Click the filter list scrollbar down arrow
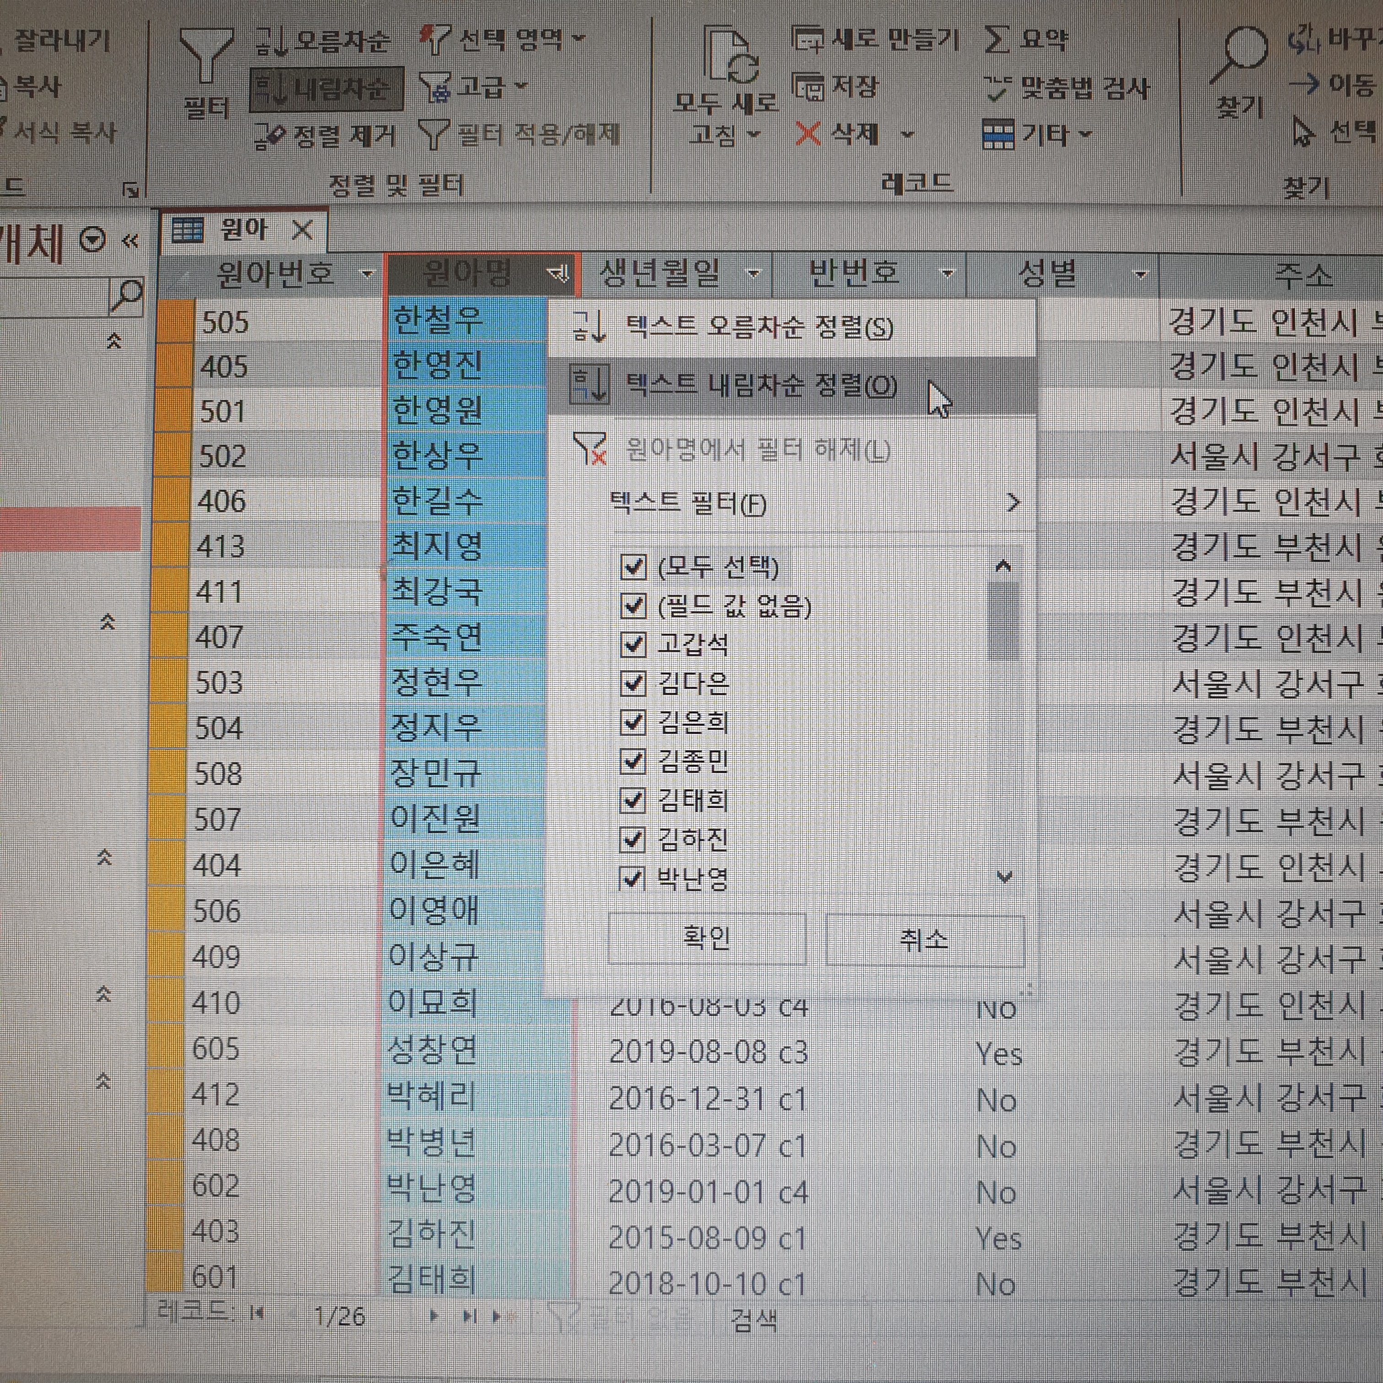 click(1004, 877)
